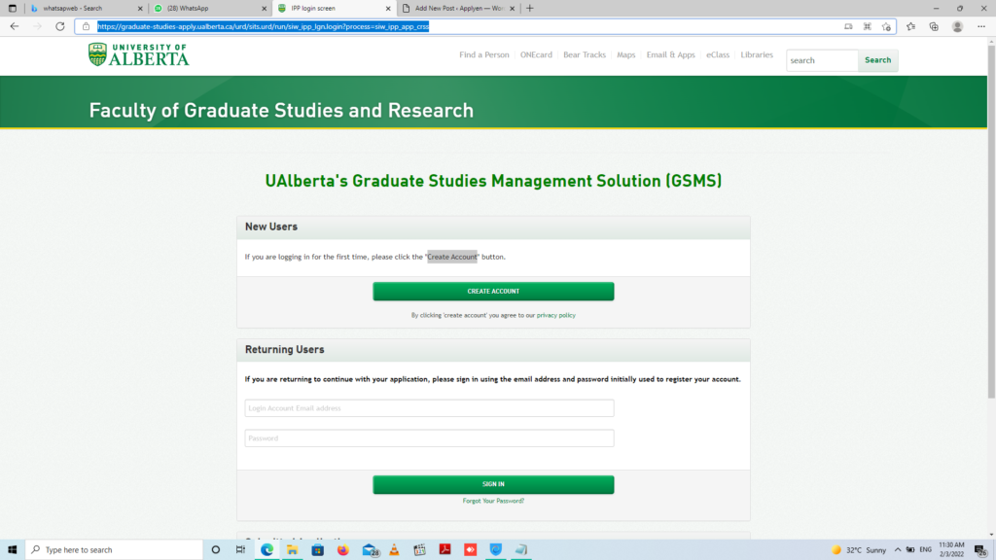This screenshot has width=996, height=560.
Task: Open the browser profile avatar
Action: pos(957,26)
